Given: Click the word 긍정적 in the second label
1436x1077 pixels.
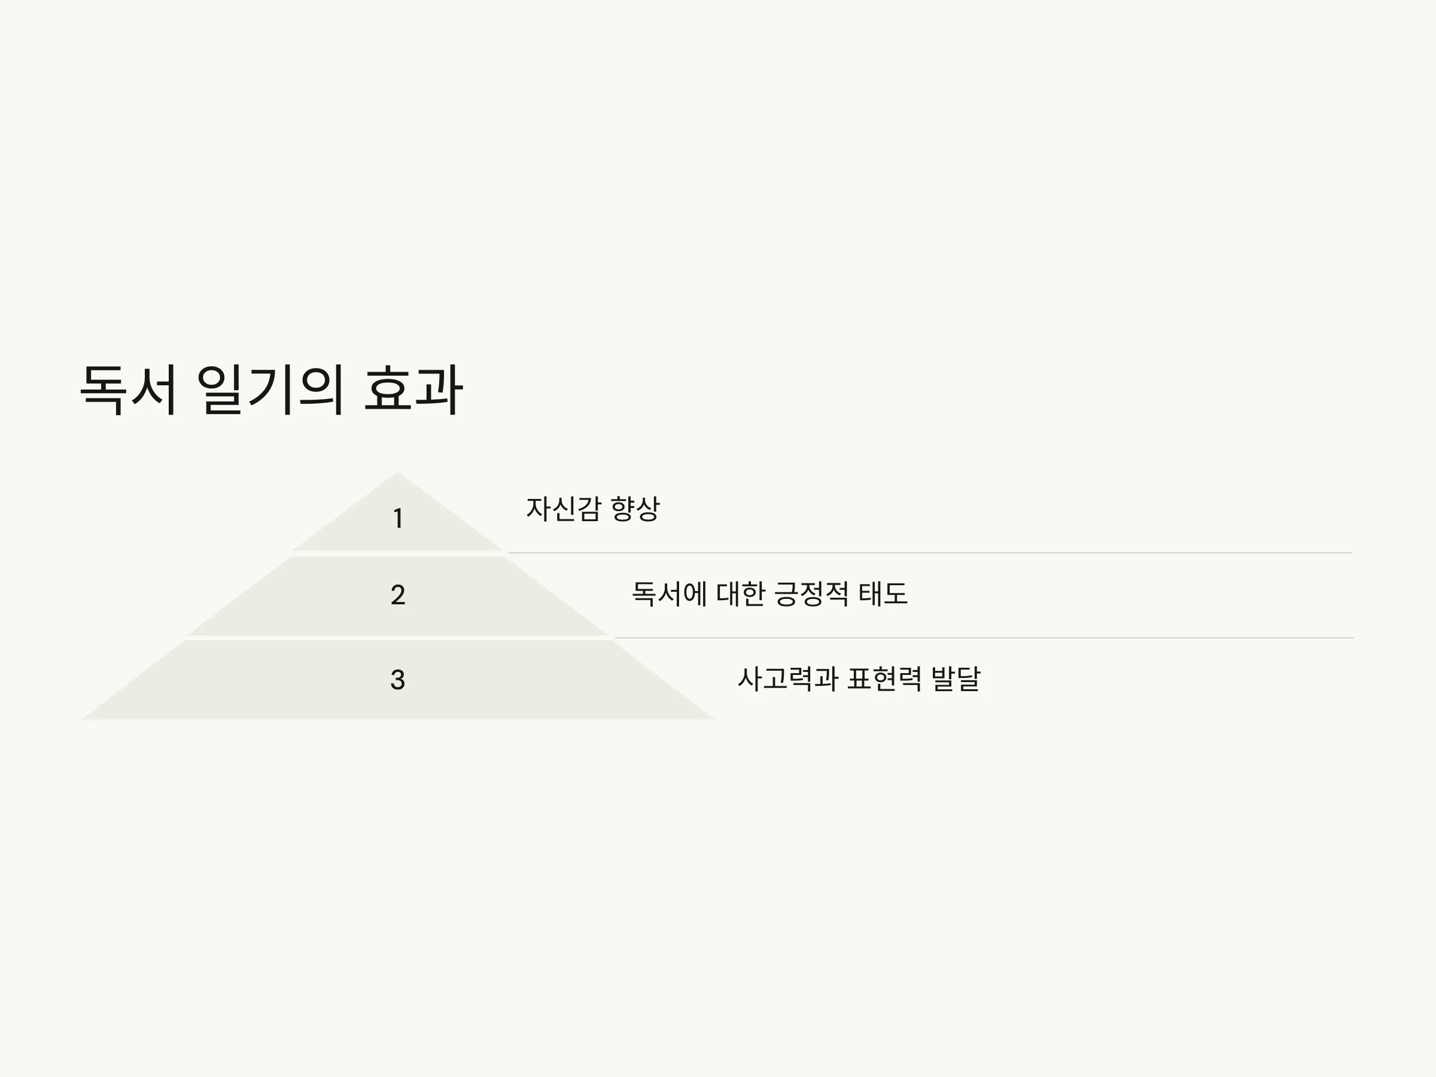Looking at the screenshot, I should (x=812, y=594).
